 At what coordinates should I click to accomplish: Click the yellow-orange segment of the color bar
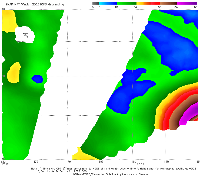tap(144, 3)
